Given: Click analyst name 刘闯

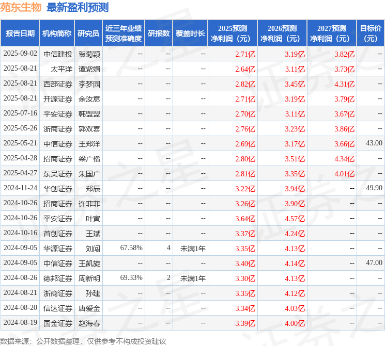Looking at the screenshot, I should coord(93,248).
